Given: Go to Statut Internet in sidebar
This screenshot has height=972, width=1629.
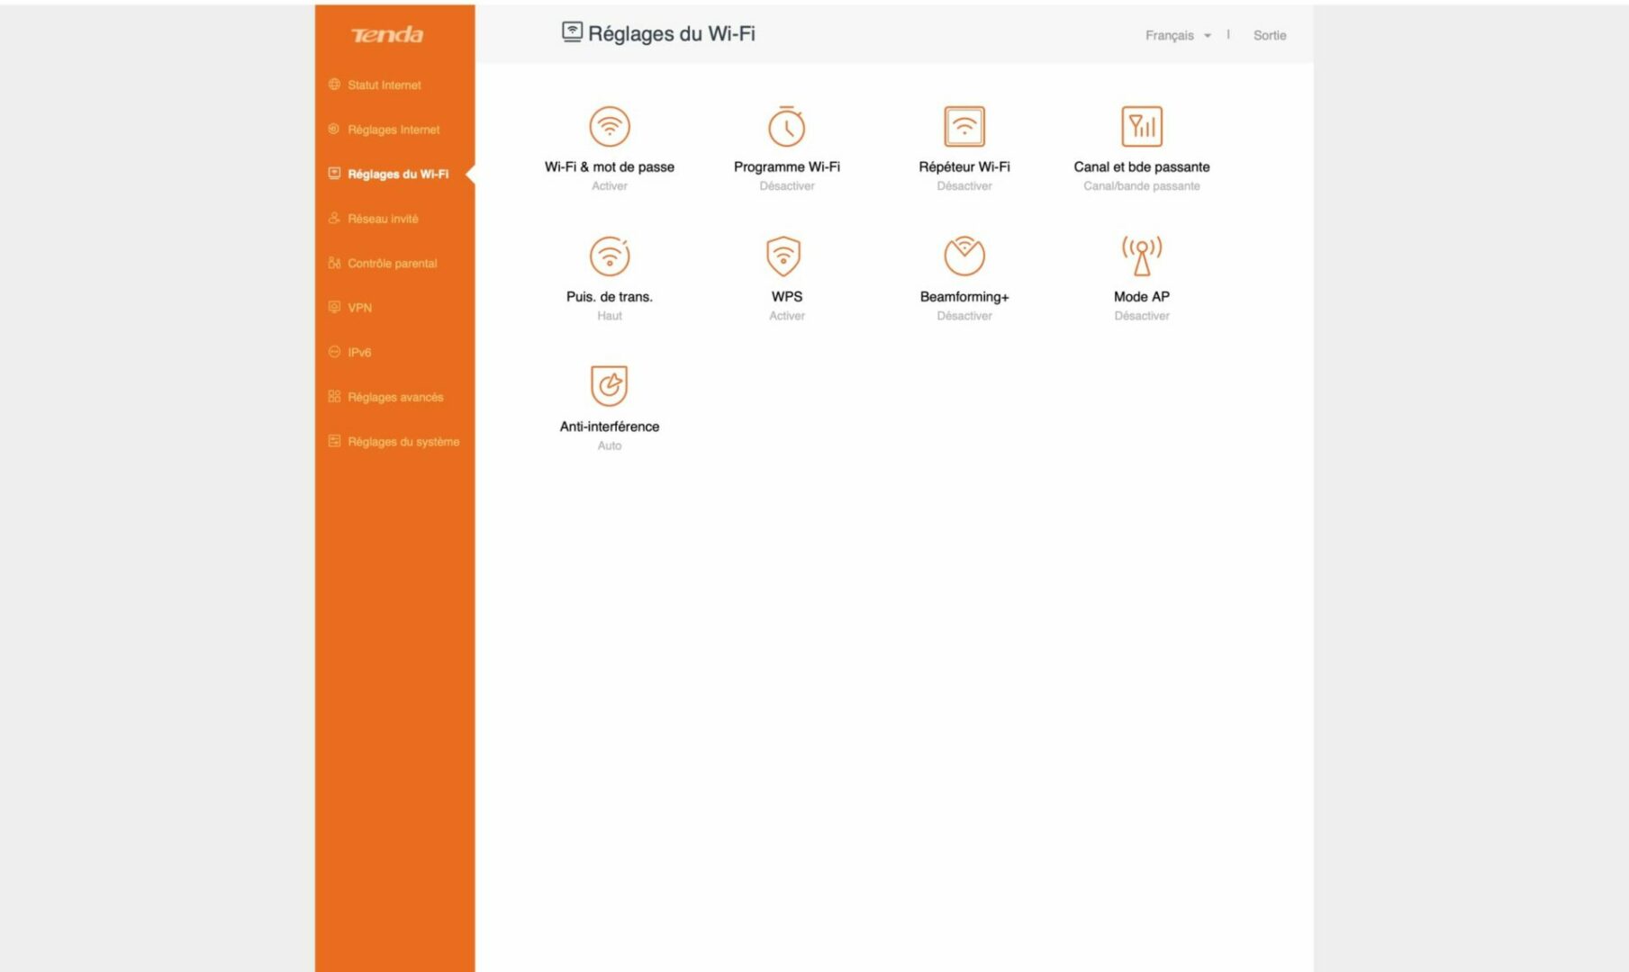Looking at the screenshot, I should 384,85.
